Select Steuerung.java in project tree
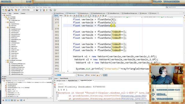 [15, 53]
